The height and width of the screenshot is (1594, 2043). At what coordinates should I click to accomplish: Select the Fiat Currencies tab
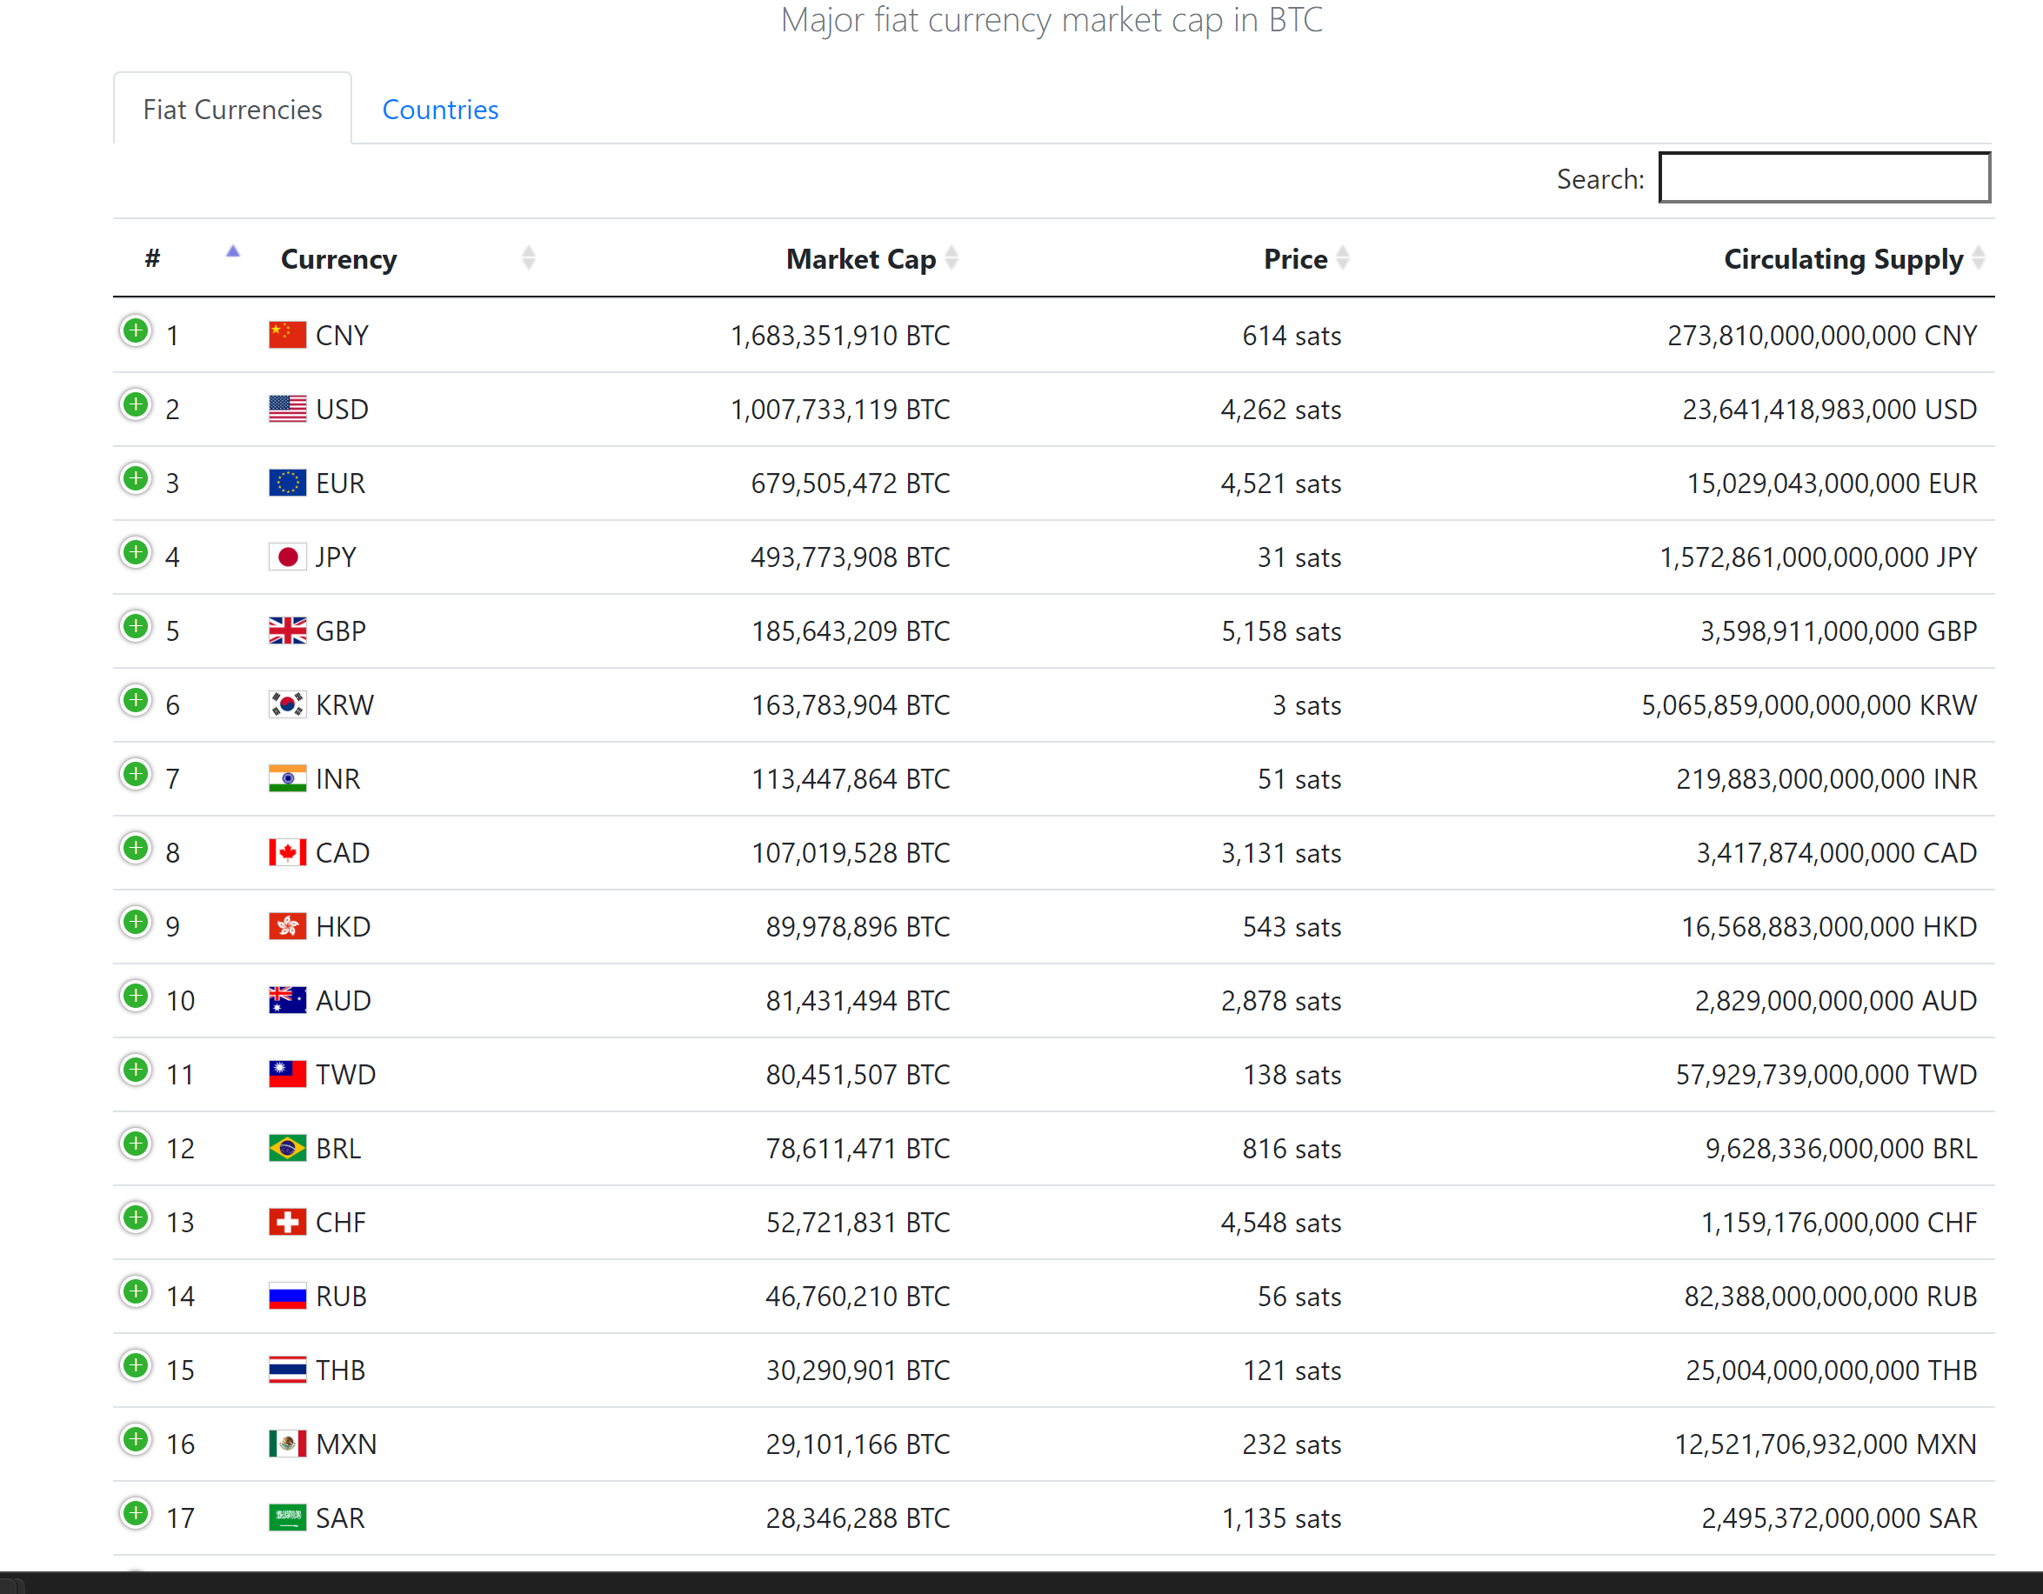point(232,110)
